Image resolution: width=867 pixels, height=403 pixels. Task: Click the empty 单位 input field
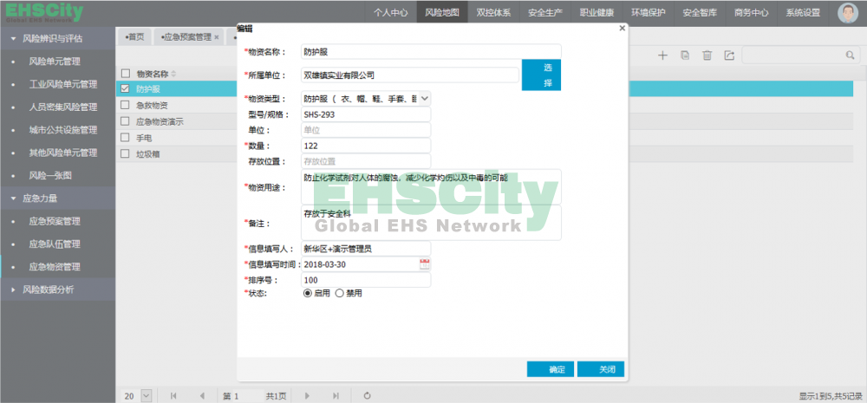pos(366,130)
